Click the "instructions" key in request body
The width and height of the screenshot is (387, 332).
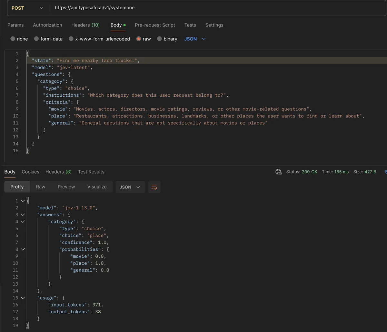(x=63, y=95)
